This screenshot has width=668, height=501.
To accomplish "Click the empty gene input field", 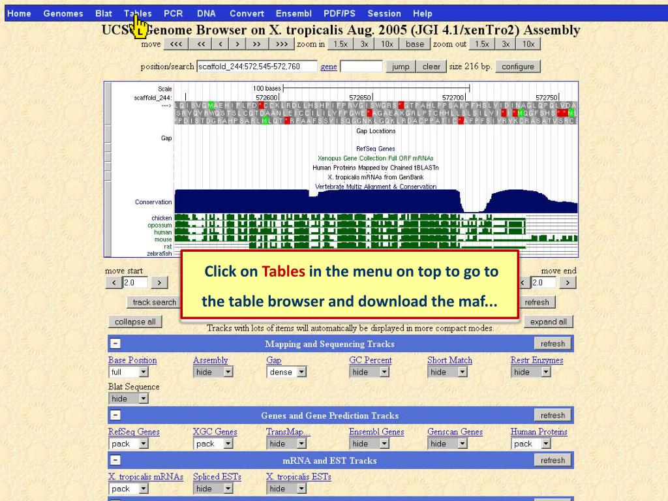I will pos(361,67).
